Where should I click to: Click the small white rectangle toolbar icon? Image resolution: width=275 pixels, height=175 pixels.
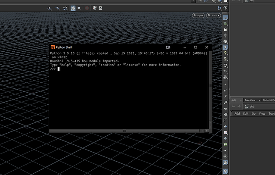click(x=79, y=8)
